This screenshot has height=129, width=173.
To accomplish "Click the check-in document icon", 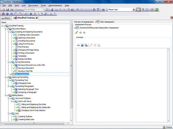I will click(x=41, y=14).
